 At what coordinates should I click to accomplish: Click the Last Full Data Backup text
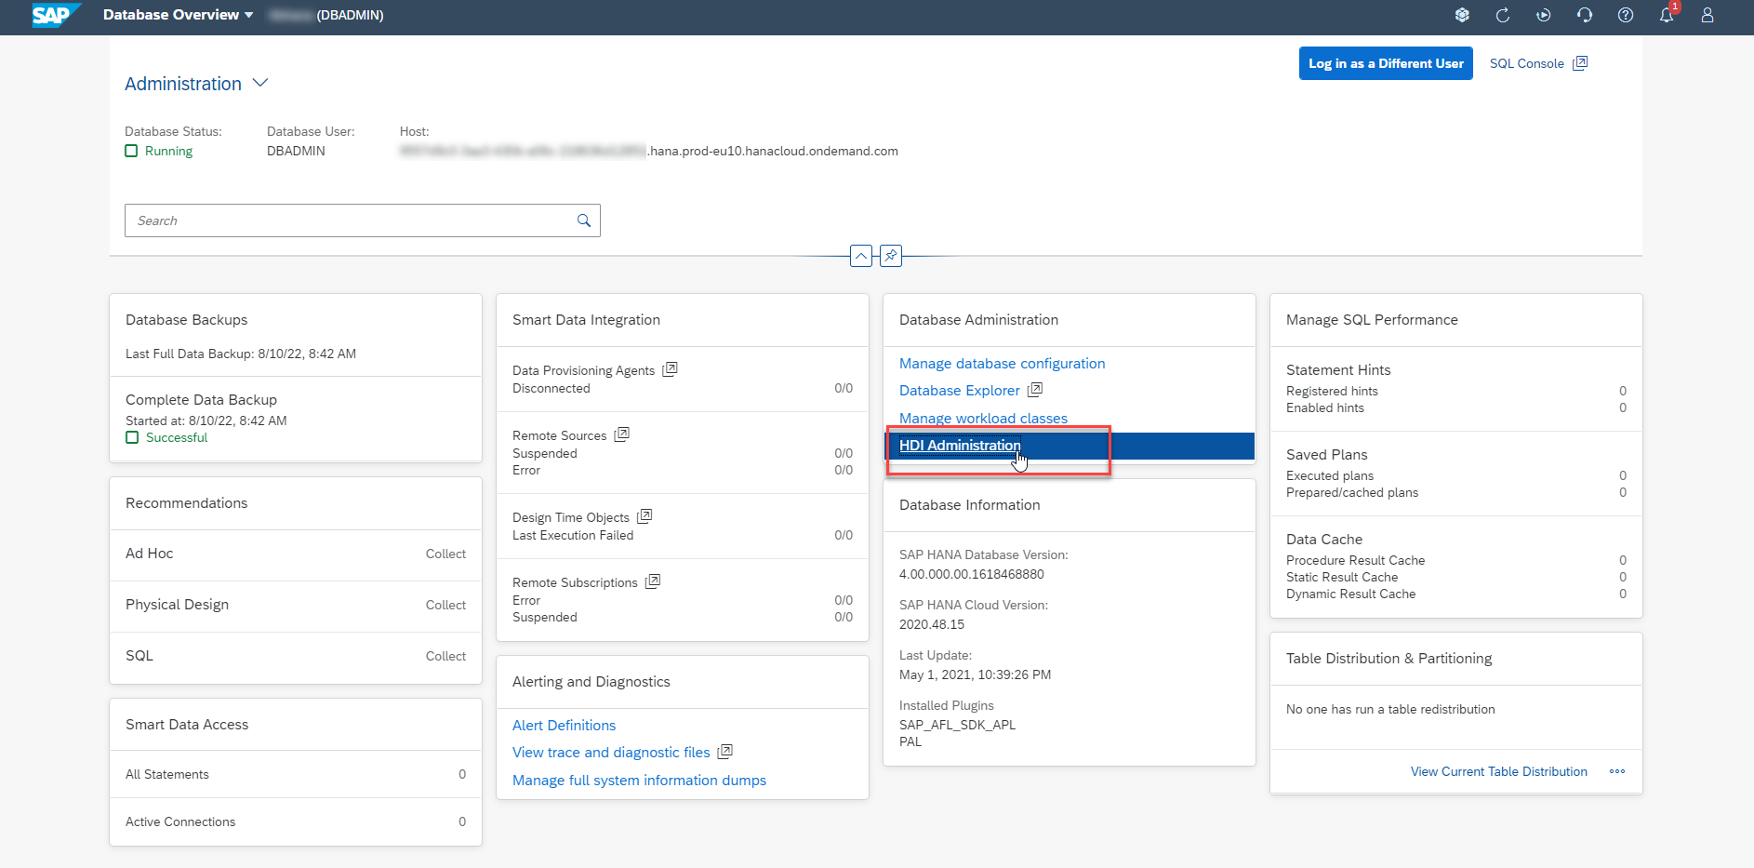point(241,354)
